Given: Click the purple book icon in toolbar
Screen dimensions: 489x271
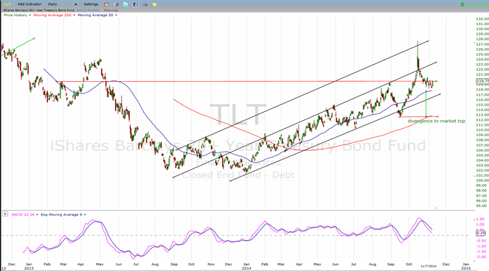Looking at the screenshot, I should click(x=117, y=4).
